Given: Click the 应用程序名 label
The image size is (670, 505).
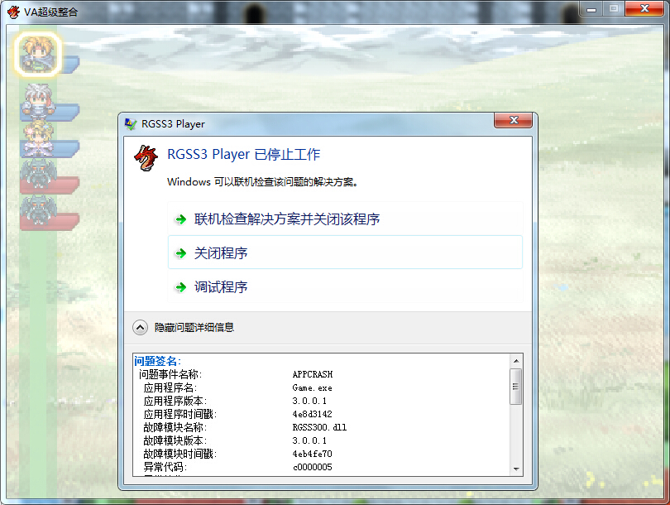Looking at the screenshot, I should pos(170,387).
